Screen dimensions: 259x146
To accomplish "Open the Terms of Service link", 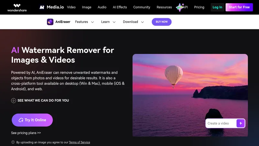I will (79, 142).
